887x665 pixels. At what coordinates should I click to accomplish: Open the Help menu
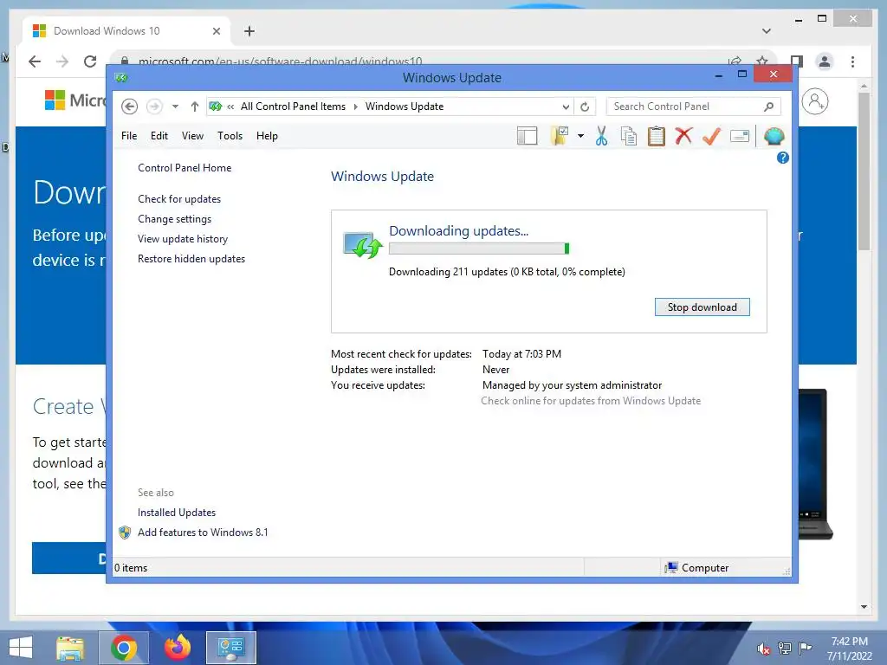[x=267, y=136]
